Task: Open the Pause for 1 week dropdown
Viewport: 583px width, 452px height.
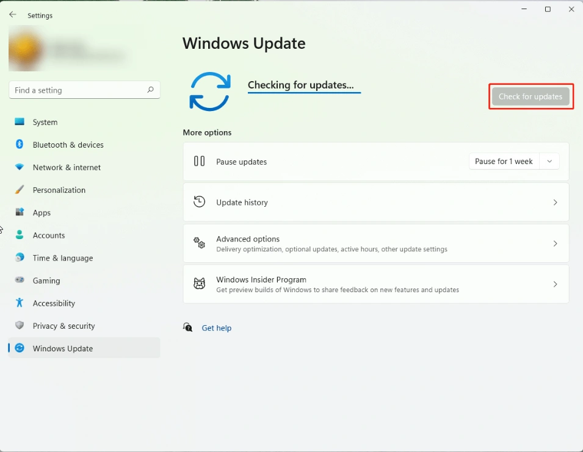Action: pos(513,162)
